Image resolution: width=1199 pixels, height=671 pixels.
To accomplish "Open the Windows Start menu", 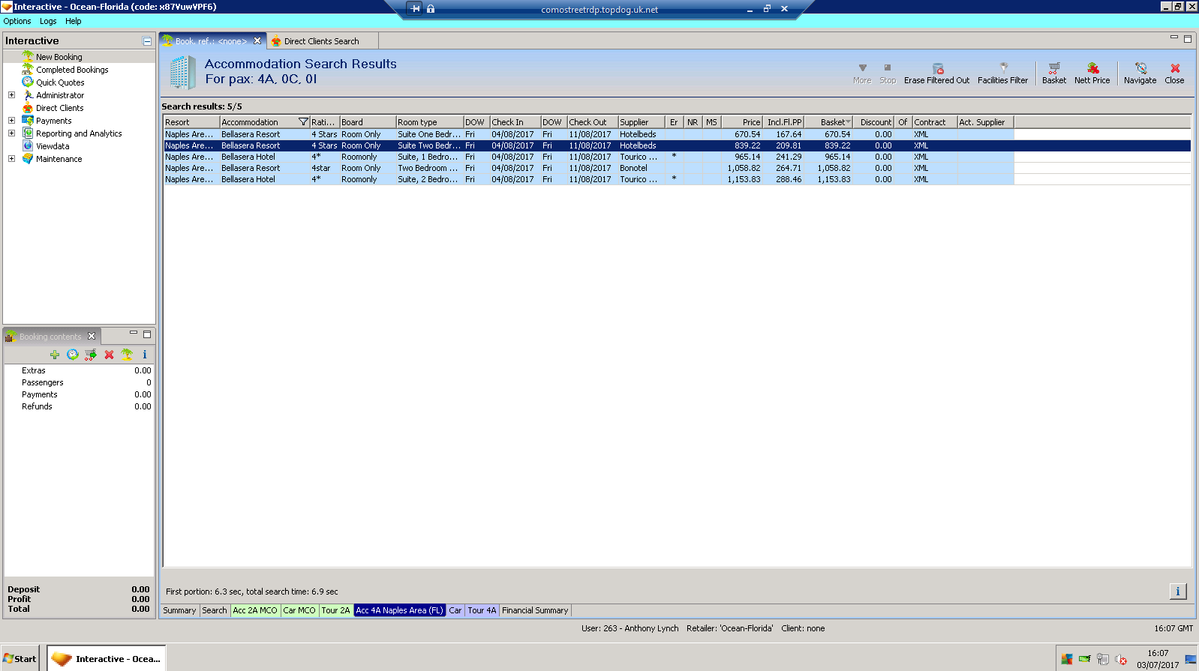I will [x=20, y=659].
